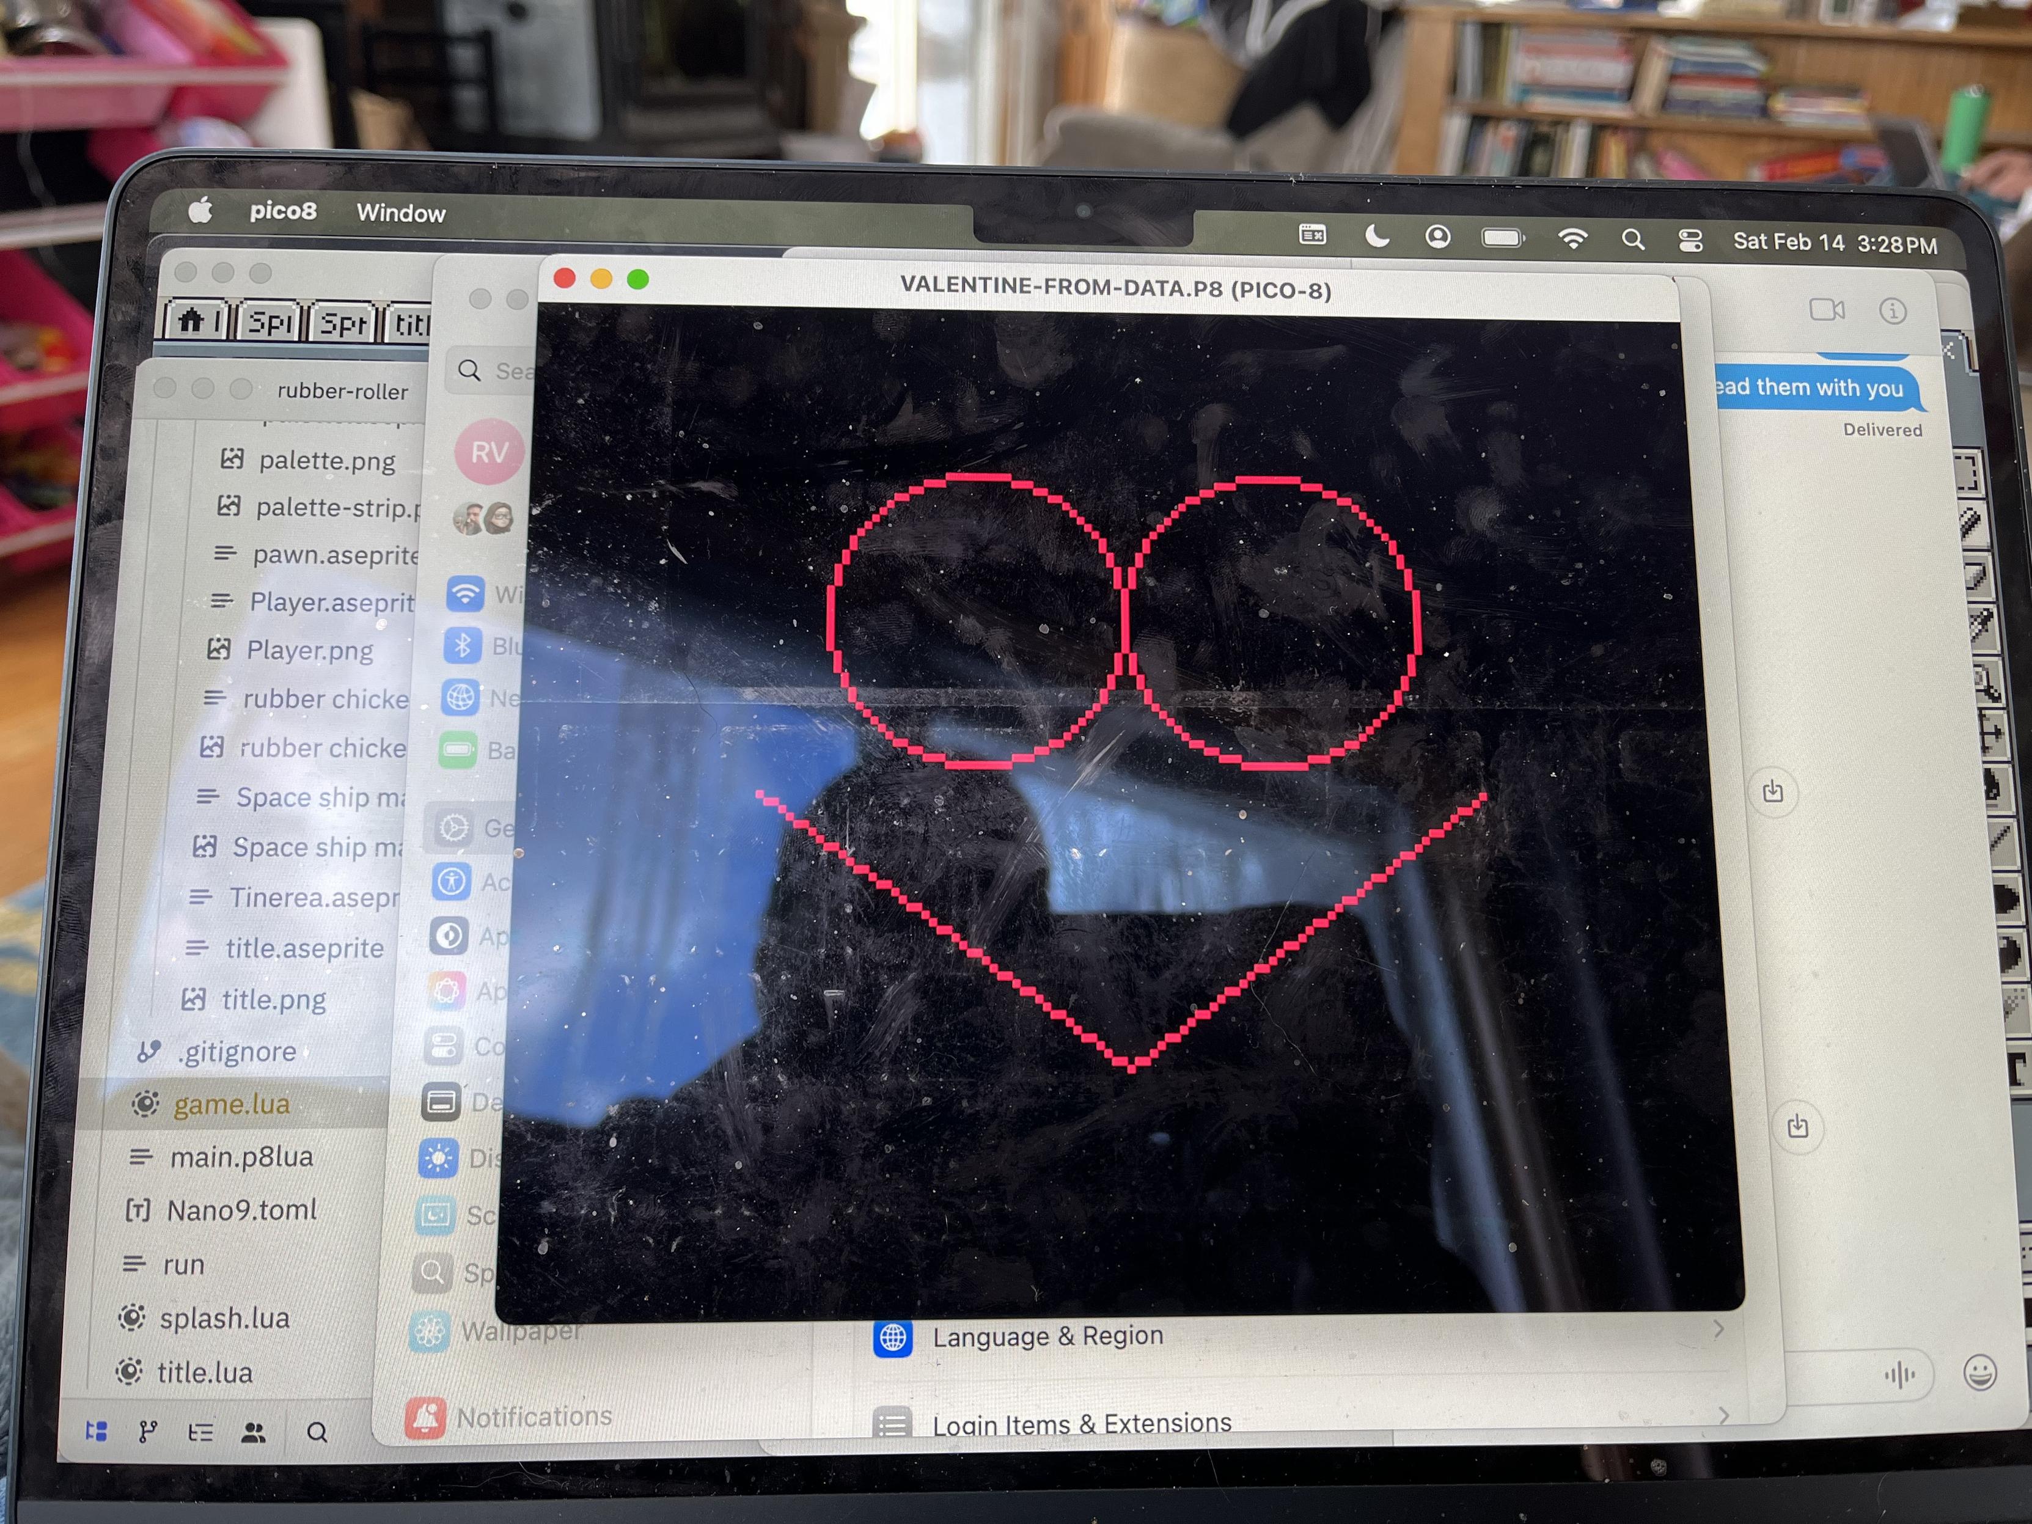Screen dimensions: 2032x1524
Task: Start a FaceTime video call
Action: click(1826, 310)
